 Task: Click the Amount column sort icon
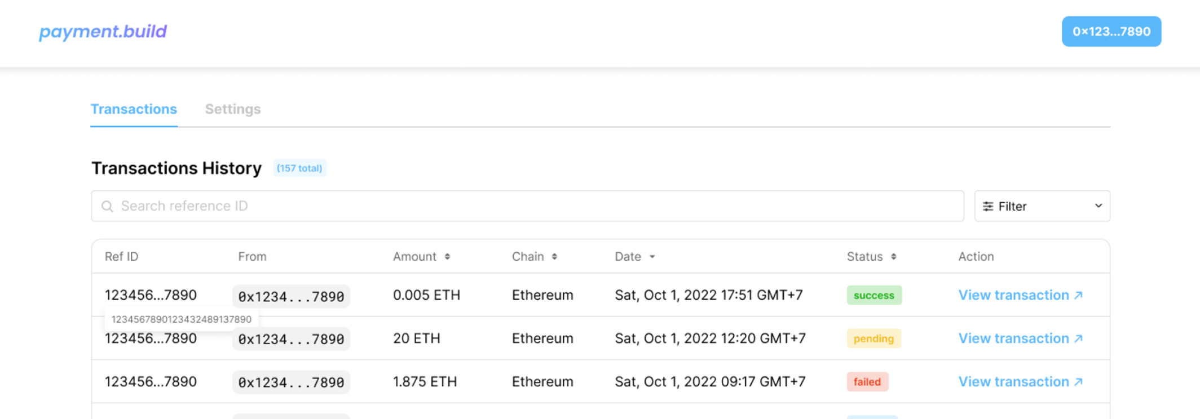447,257
